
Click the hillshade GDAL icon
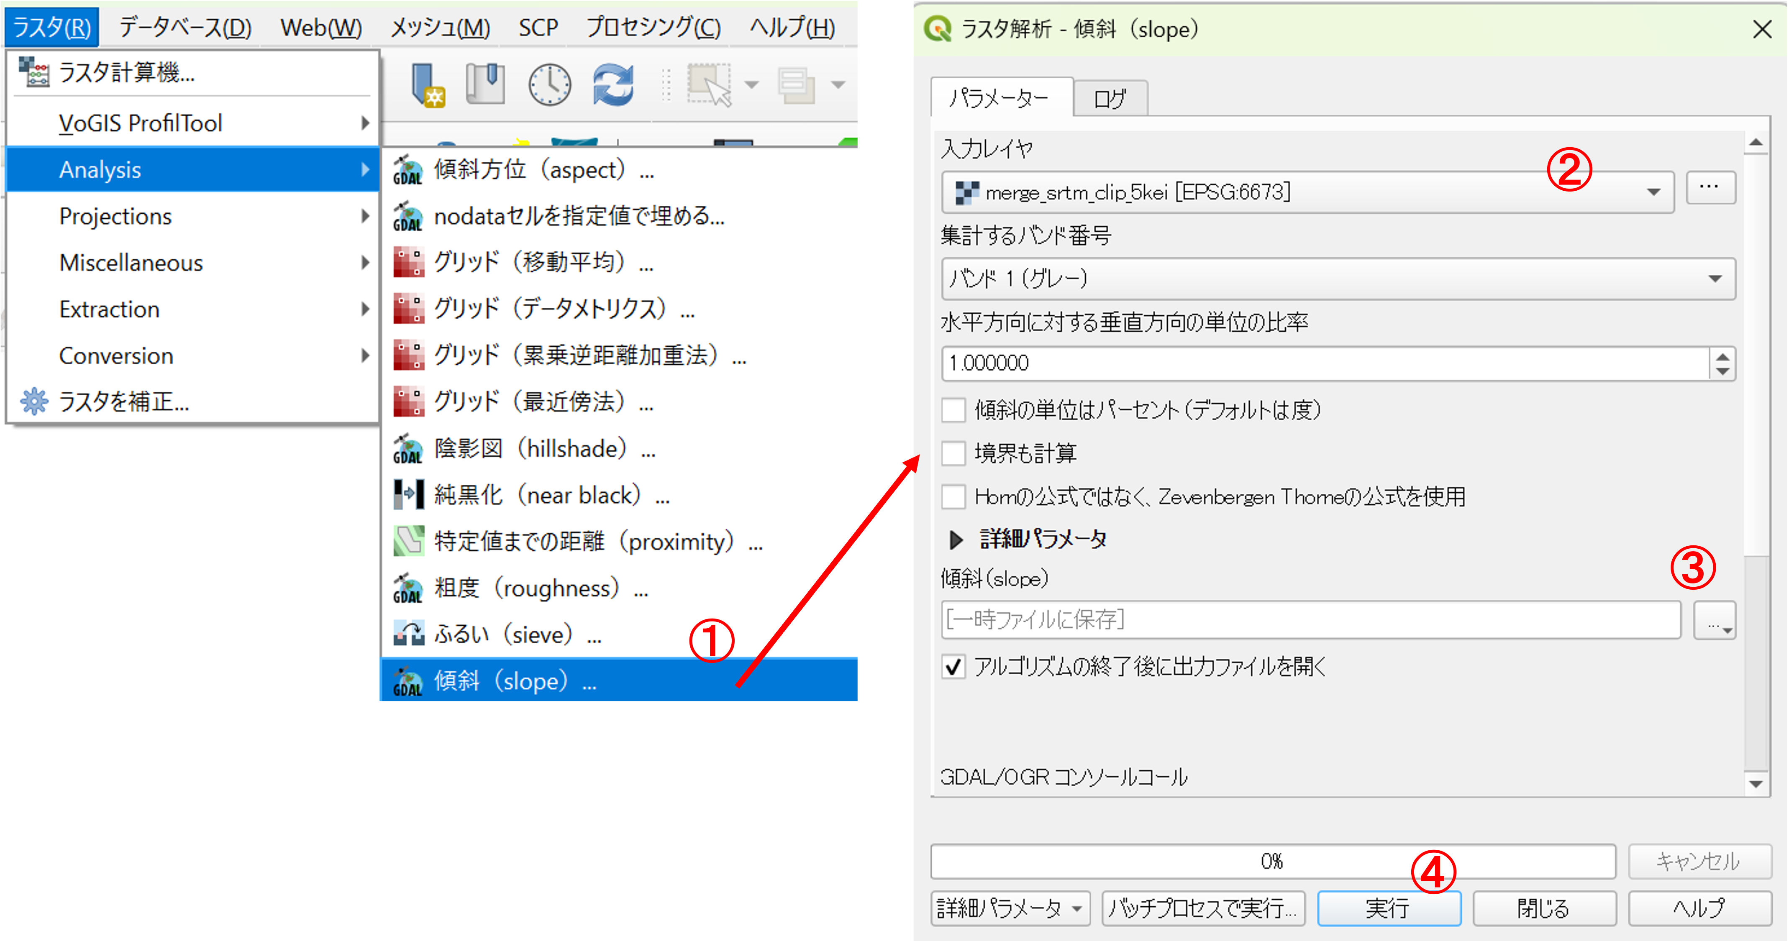click(x=408, y=449)
